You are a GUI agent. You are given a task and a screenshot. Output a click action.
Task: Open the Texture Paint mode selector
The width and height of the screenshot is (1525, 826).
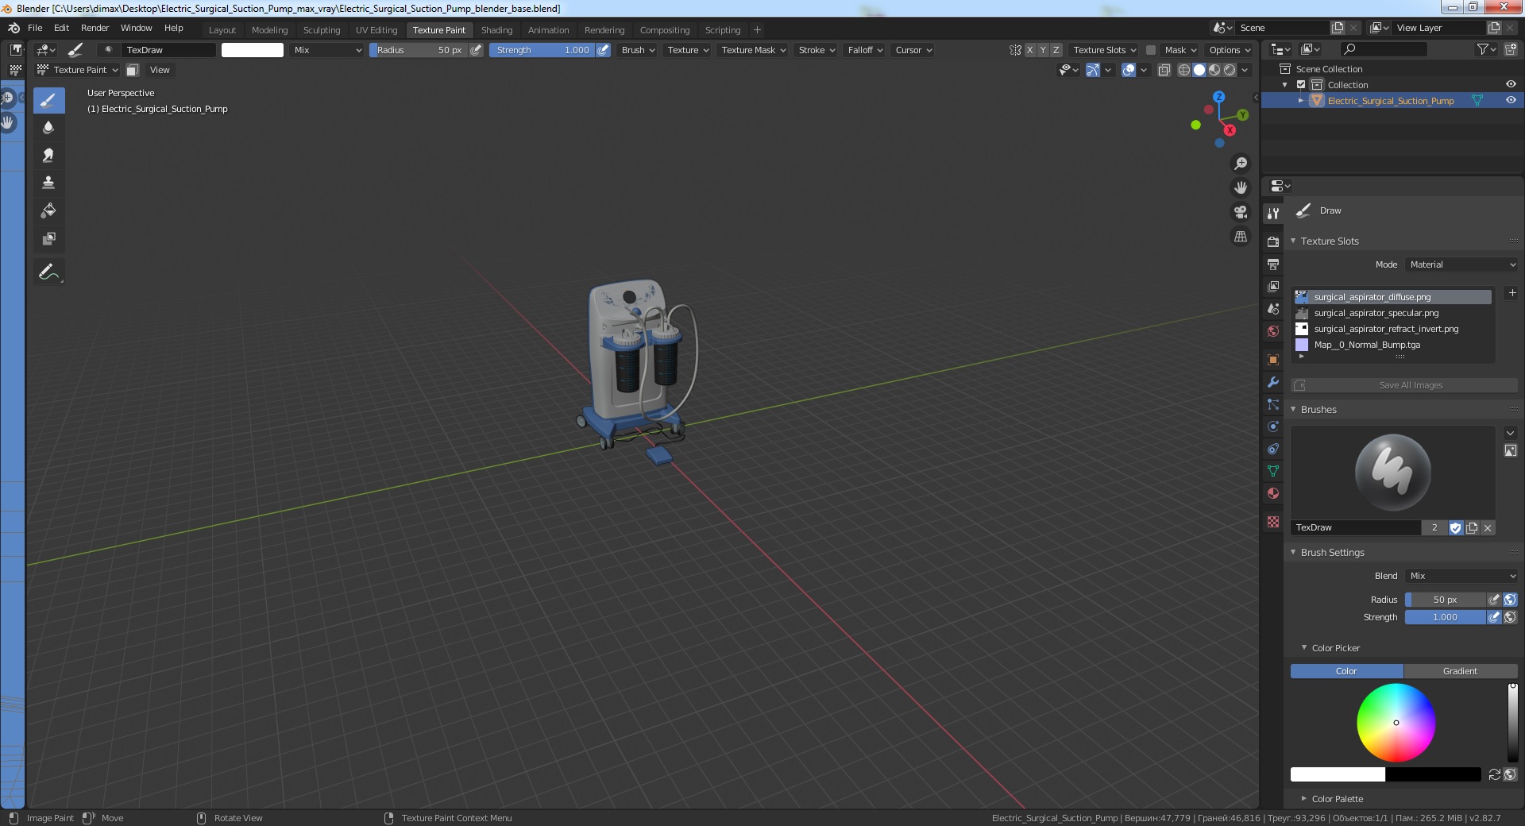pos(77,70)
